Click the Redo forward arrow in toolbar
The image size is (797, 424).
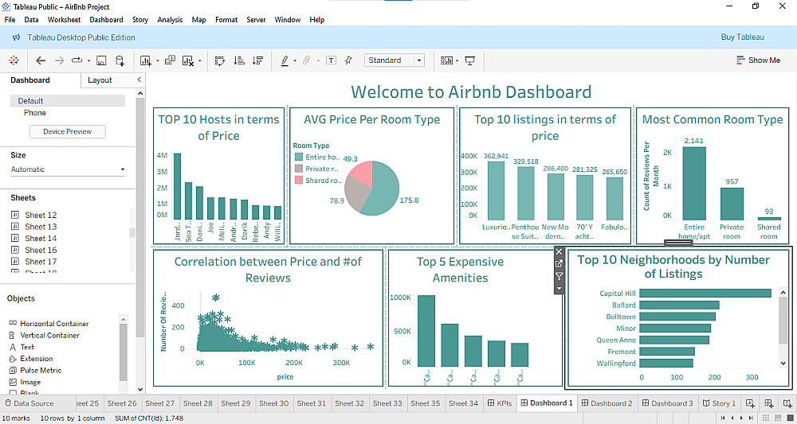click(x=59, y=60)
